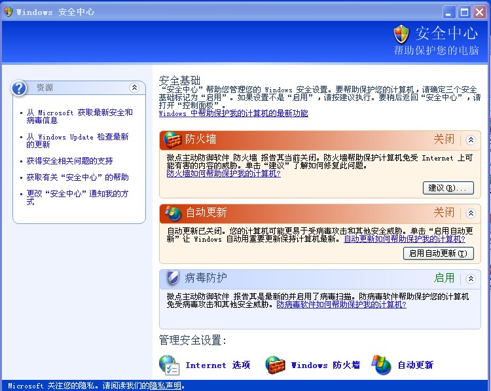Screen dimensions: 491x391
Task: Click the shield icon next to 病毒防护
Action: [173, 278]
